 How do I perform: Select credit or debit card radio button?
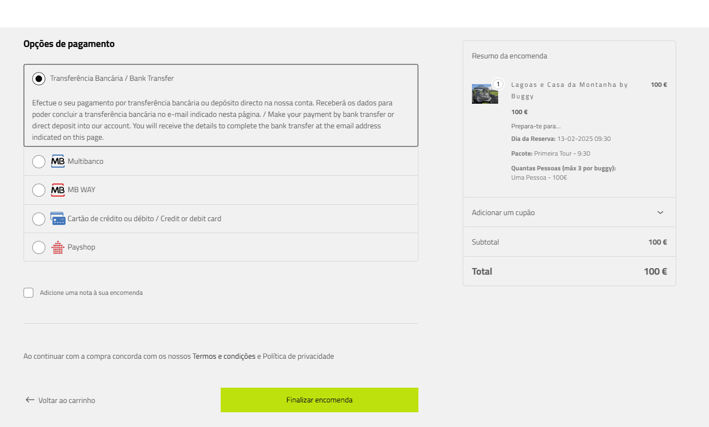tap(39, 219)
